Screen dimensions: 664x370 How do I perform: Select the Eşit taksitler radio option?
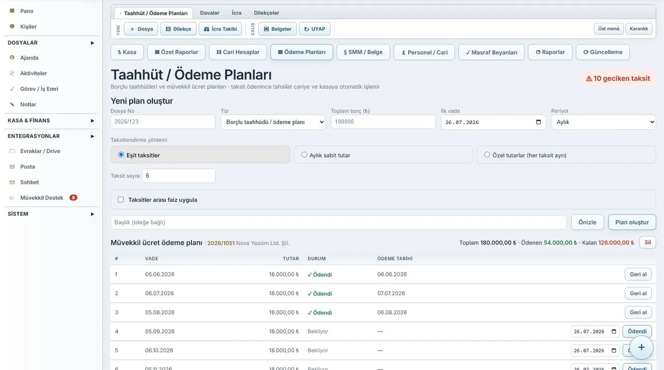[x=121, y=155]
